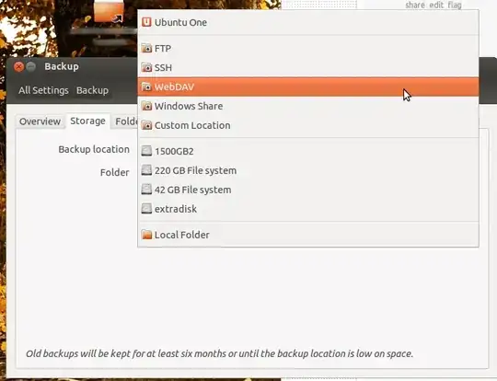Click the drive icon beside 220 GB File system
Image resolution: width=497 pixels, height=381 pixels.
click(146, 170)
